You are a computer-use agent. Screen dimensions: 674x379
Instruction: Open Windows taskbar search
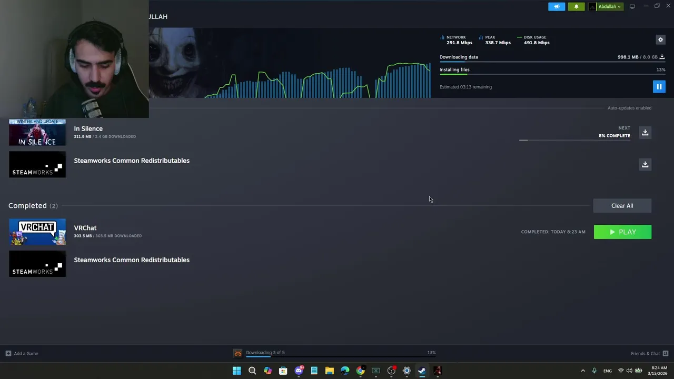click(252, 371)
